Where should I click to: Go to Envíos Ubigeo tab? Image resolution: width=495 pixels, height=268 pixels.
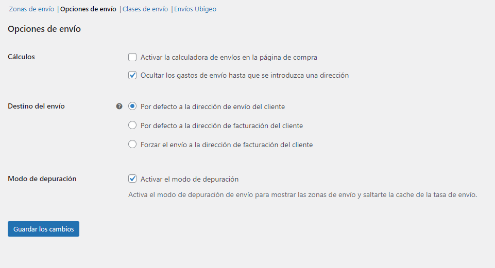[195, 9]
